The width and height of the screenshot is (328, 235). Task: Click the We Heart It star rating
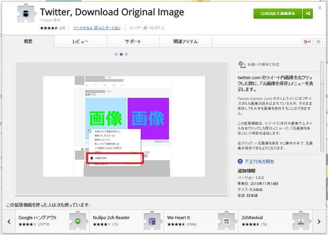click(x=176, y=224)
